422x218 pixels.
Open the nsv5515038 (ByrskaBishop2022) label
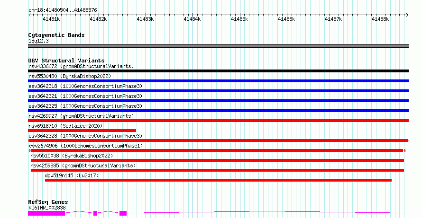[72, 156]
